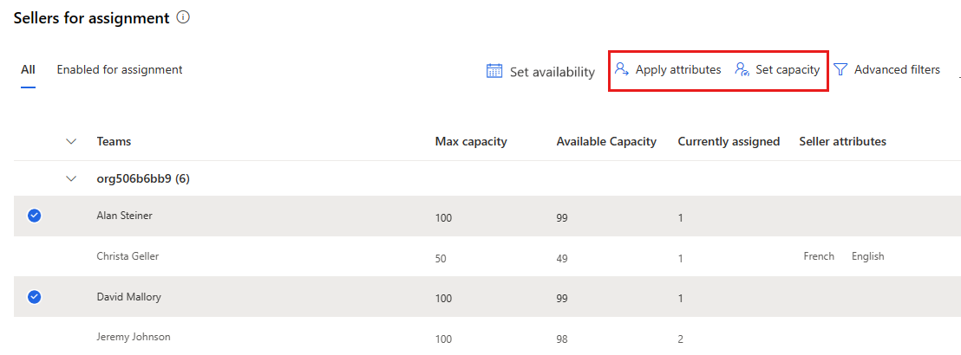Screen dimensions: 961x355
Task: Open Advanced filters by its label
Action: tap(897, 70)
